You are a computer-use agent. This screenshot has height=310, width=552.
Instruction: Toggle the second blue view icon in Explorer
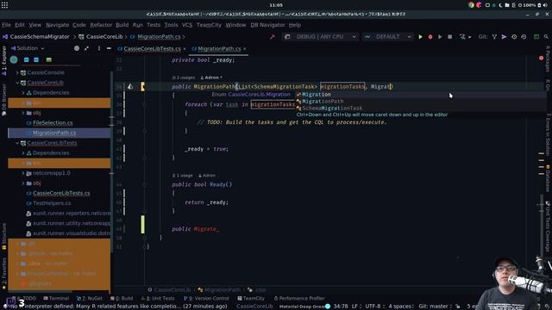point(36,59)
